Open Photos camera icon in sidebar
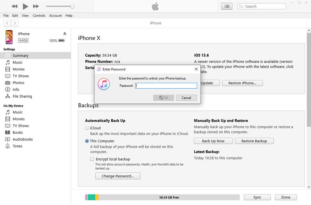The image size is (311, 205). tap(7, 83)
